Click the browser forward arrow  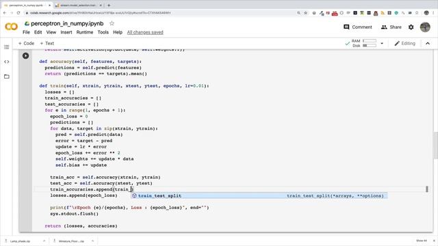point(12,13)
